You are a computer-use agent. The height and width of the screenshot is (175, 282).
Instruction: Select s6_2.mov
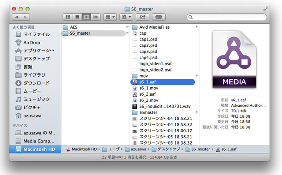click(145, 101)
